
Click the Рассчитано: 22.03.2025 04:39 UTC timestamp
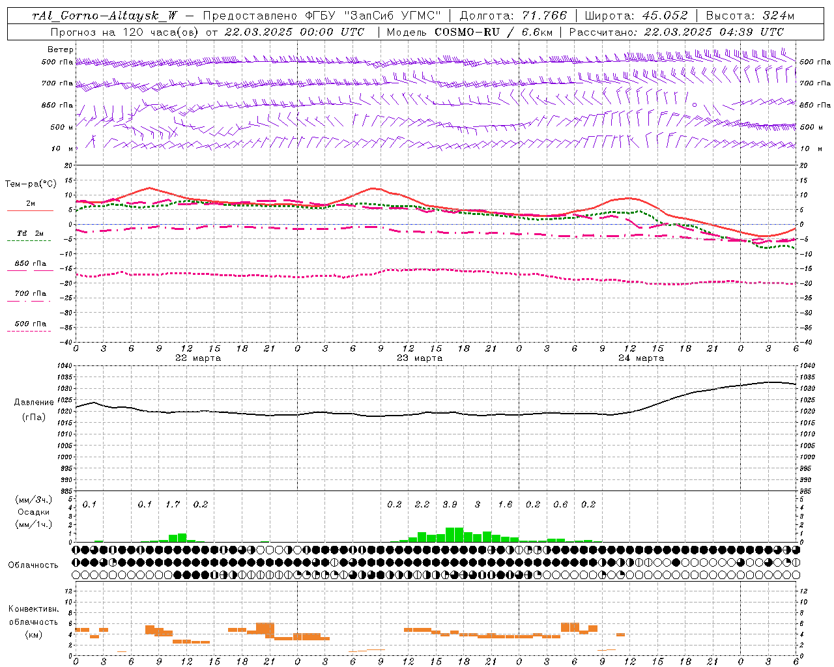[x=676, y=32]
